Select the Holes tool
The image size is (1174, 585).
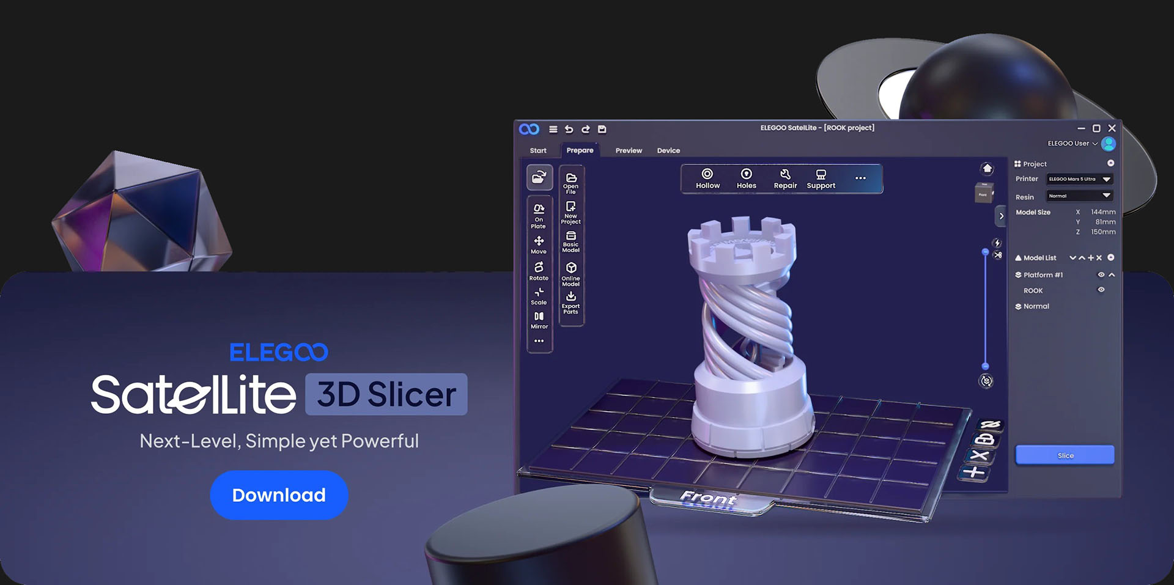click(747, 178)
